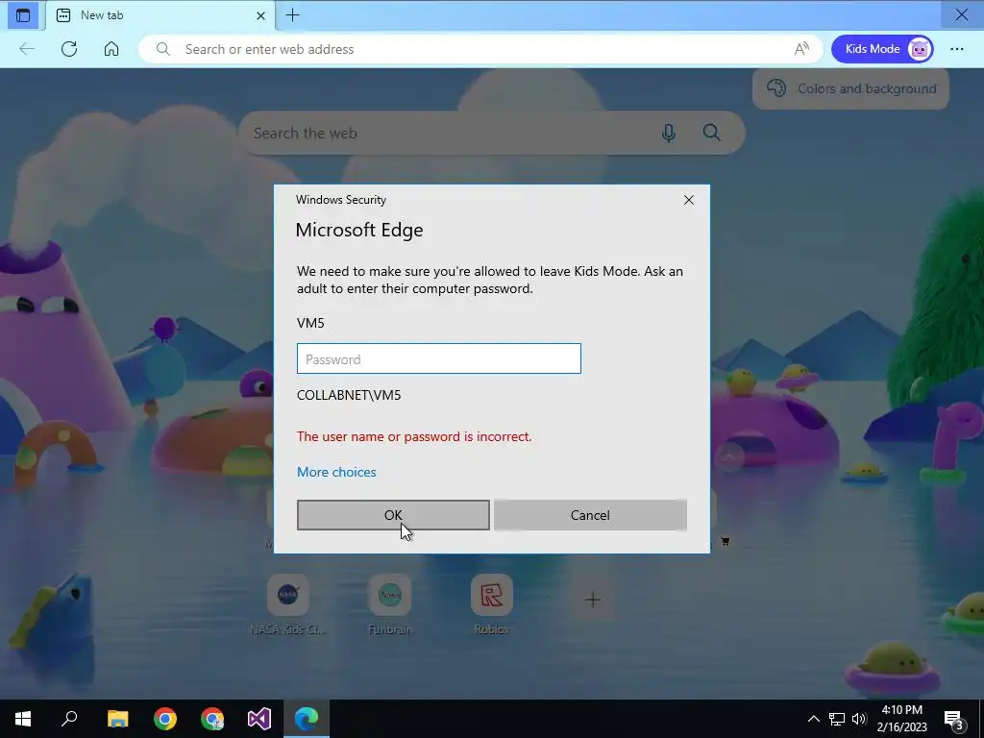The height and width of the screenshot is (738, 984).
Task: Open the Home page icon
Action: tap(111, 49)
